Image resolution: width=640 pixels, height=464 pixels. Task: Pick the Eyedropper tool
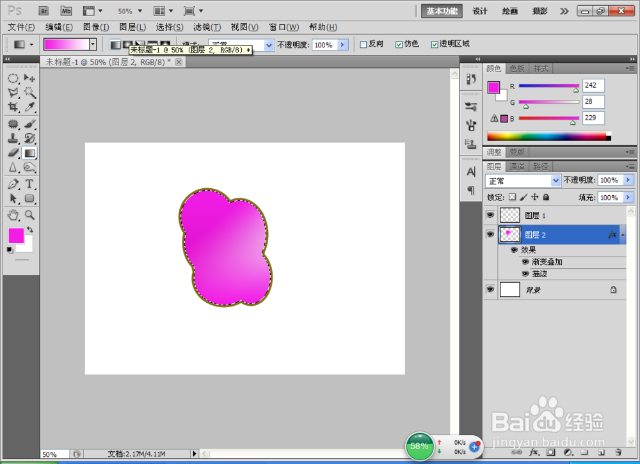tap(29, 108)
